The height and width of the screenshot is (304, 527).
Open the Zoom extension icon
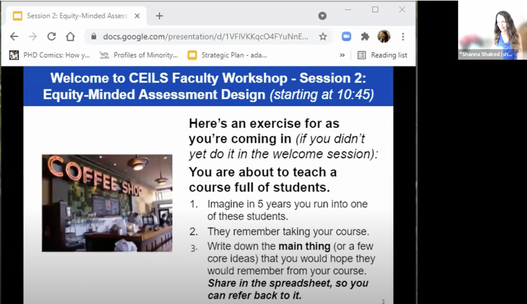point(346,36)
